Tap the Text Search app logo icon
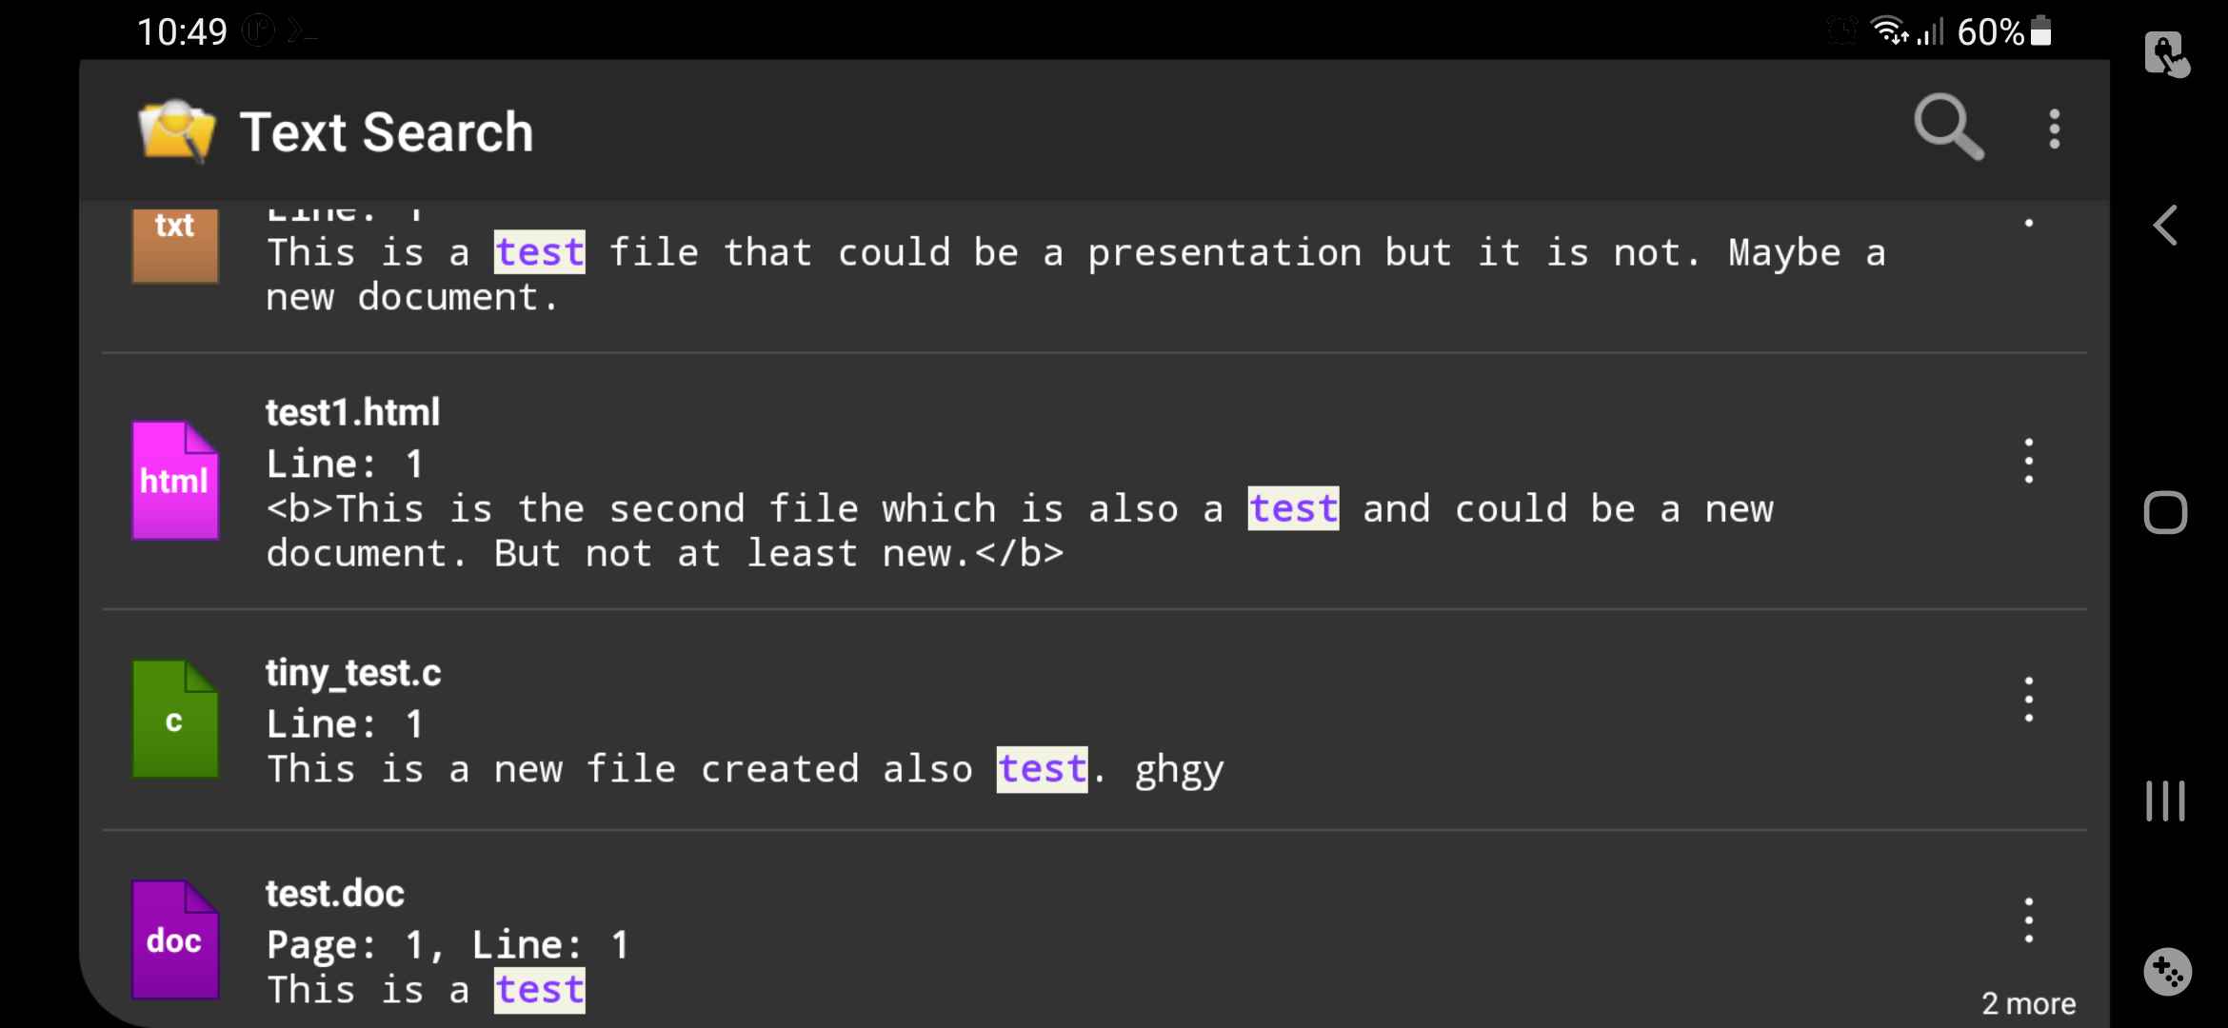 177,130
